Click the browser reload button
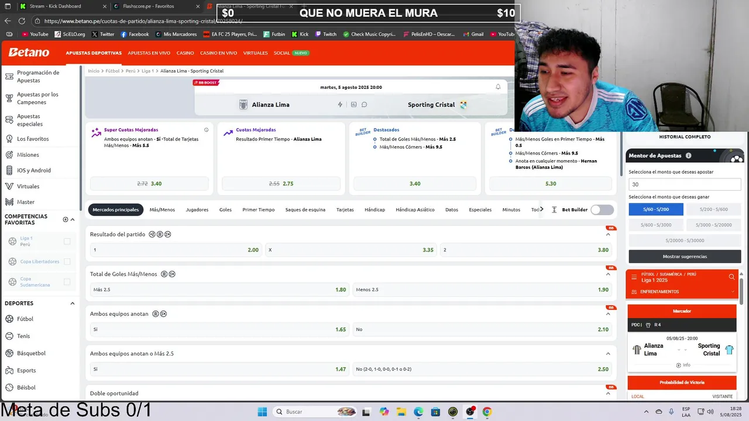The width and height of the screenshot is (749, 421). [x=22, y=20]
